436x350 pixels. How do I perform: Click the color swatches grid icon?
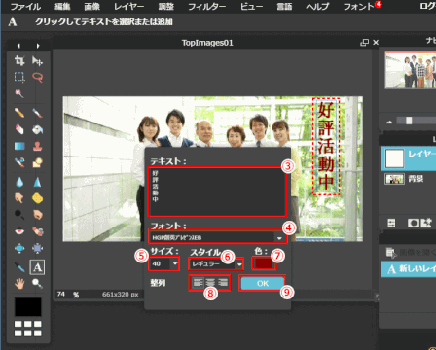pyautogui.click(x=28, y=329)
